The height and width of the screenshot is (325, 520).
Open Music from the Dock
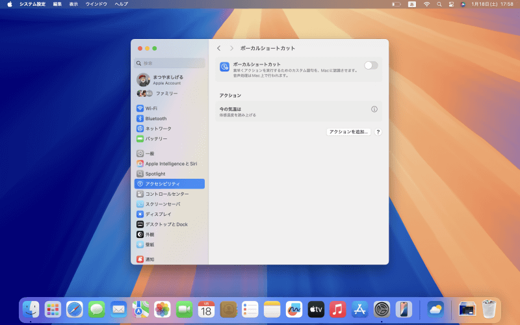pos(338,310)
